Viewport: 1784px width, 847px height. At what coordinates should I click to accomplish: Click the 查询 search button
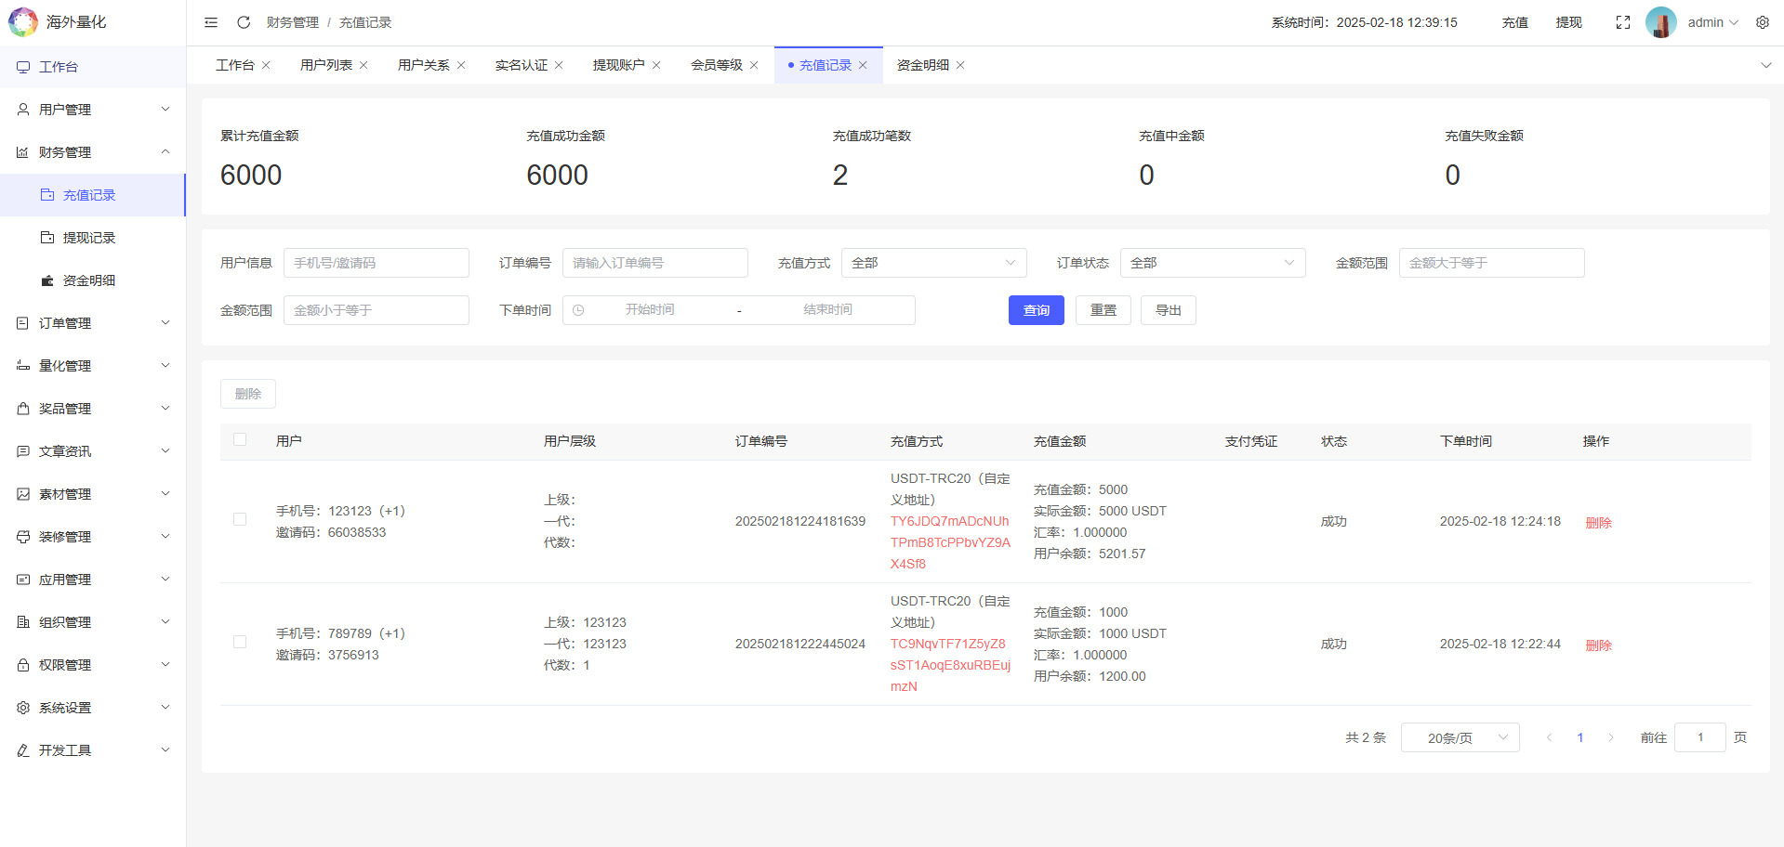pos(1036,309)
